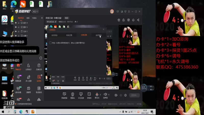204x115 pixels.
Task: Click the 修改 button beside the room title
Action: 67,18
